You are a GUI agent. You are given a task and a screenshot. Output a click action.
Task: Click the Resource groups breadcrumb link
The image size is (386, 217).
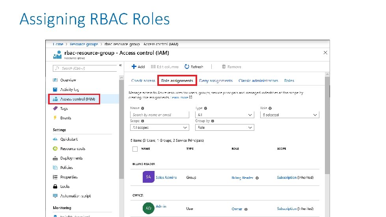[x=84, y=44]
